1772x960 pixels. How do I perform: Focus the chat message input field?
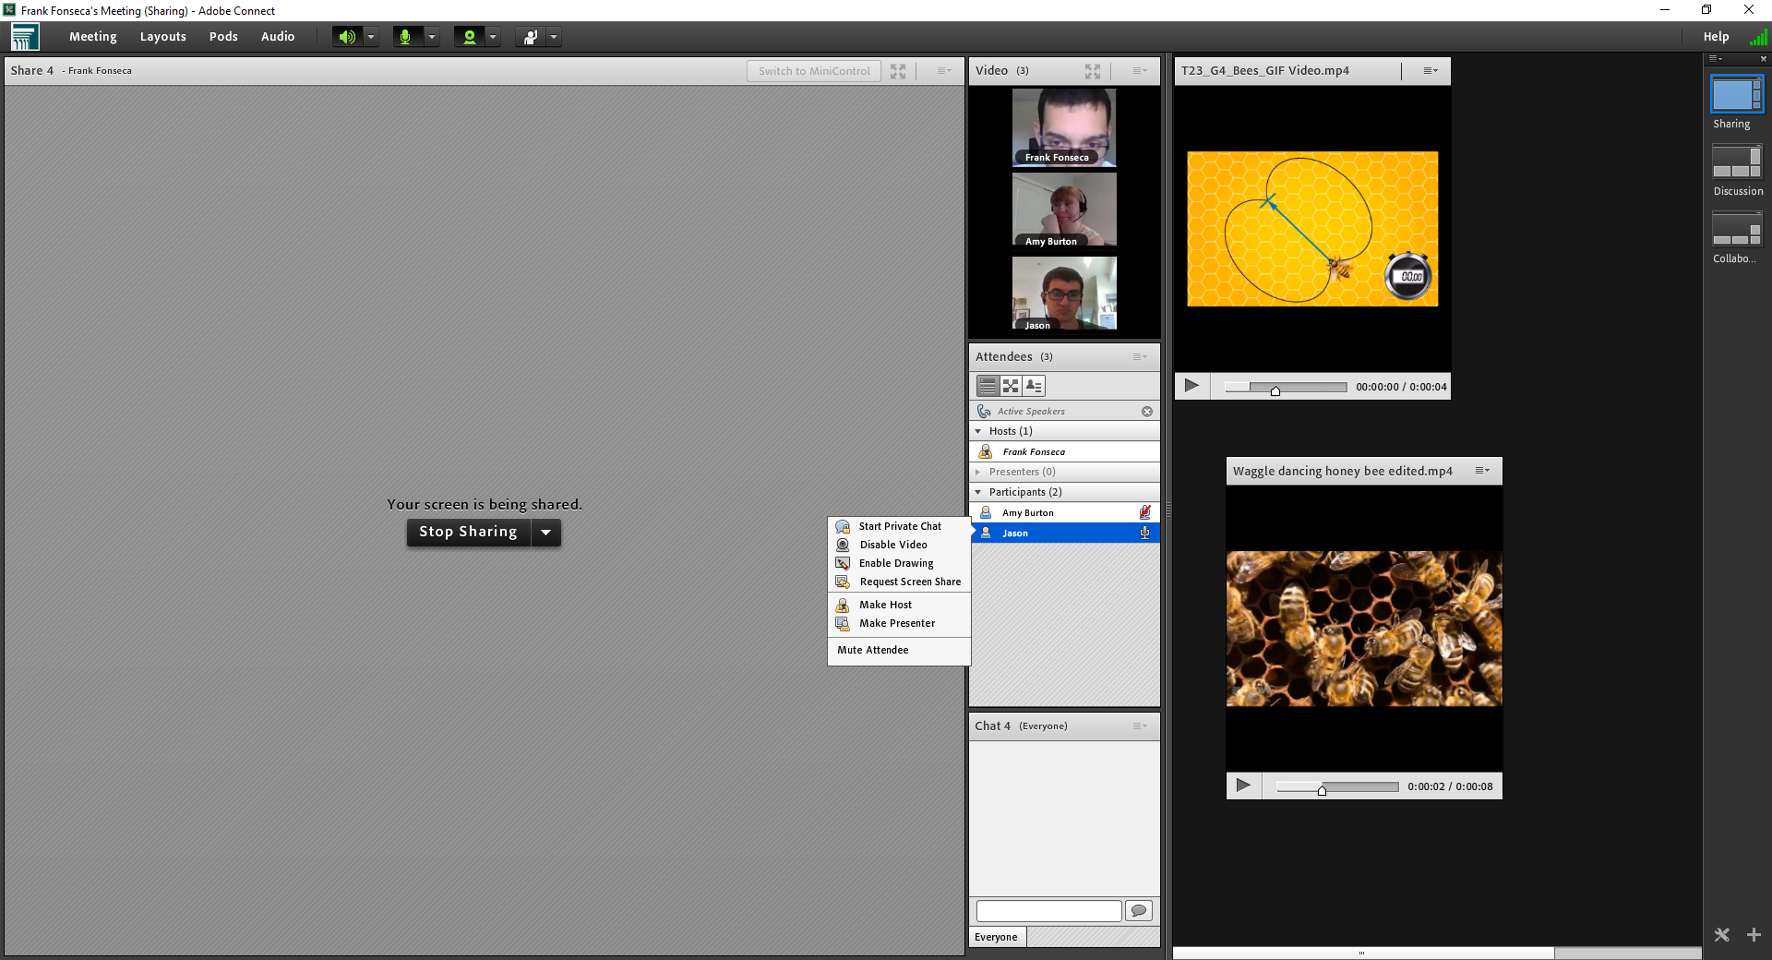[x=1049, y=911]
